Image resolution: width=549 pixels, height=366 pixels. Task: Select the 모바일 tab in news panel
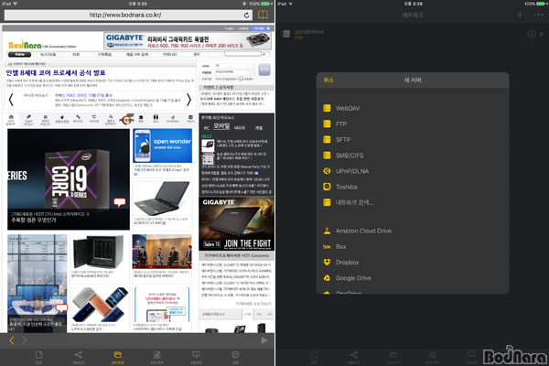pyautogui.click(x=221, y=126)
